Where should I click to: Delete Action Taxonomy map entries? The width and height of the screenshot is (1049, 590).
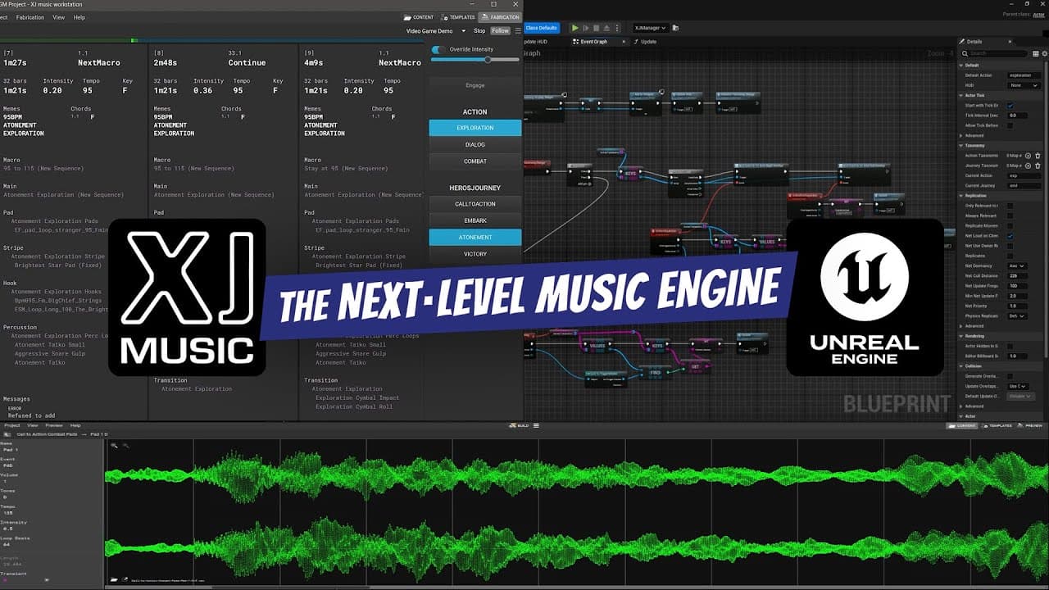(x=1038, y=156)
